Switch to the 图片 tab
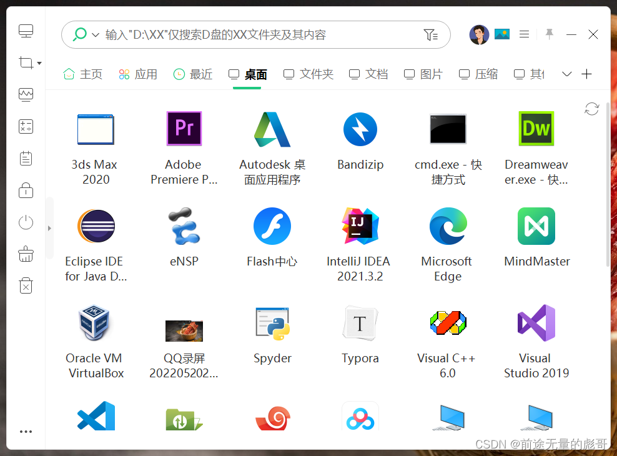The height and width of the screenshot is (456, 617). [x=423, y=74]
